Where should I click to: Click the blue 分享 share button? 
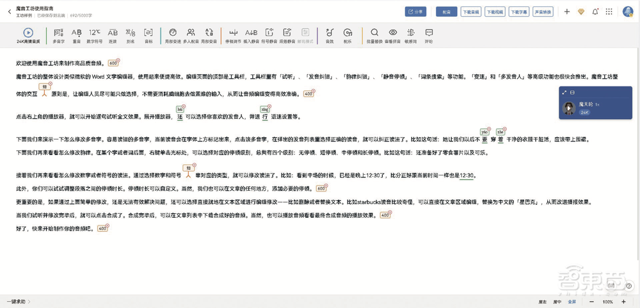tap(416, 12)
